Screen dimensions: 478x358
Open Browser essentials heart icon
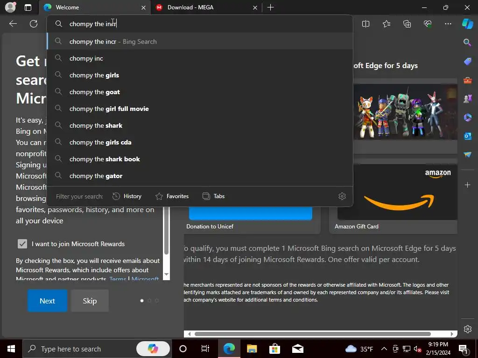428,24
